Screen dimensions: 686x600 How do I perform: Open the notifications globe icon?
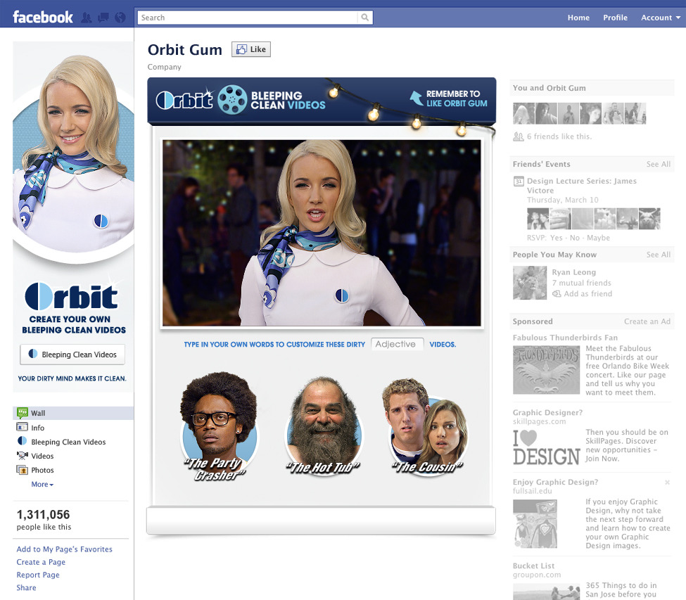click(x=120, y=18)
